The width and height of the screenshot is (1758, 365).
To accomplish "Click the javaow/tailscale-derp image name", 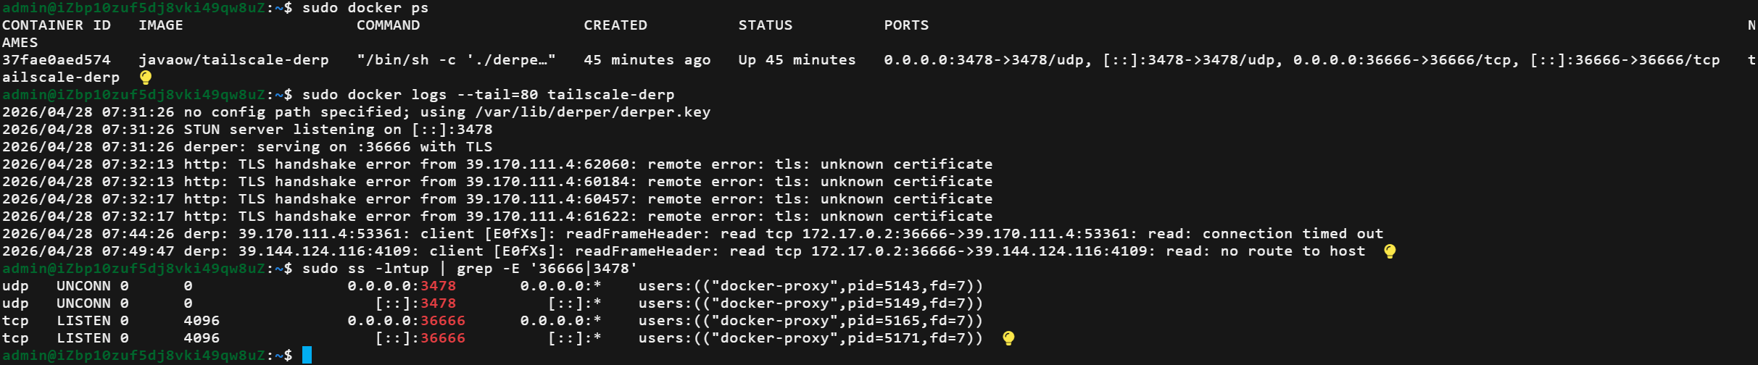I will 233,60.
